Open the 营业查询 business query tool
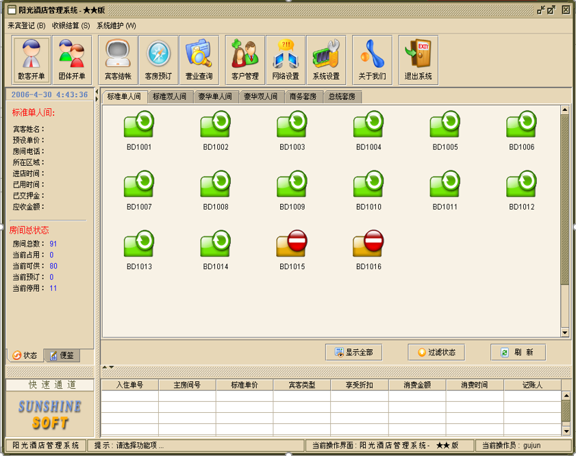The image size is (576, 456). point(199,60)
